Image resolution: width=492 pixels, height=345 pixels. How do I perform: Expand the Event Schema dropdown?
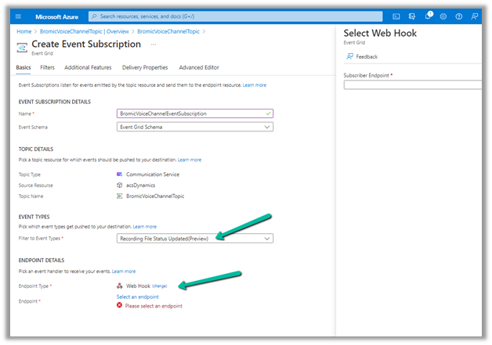194,127
